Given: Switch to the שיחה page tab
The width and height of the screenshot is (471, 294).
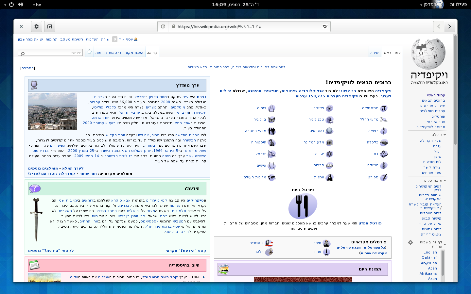Looking at the screenshot, I should pyautogui.click(x=374, y=53).
